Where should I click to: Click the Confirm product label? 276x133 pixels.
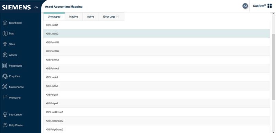click(x=259, y=6)
